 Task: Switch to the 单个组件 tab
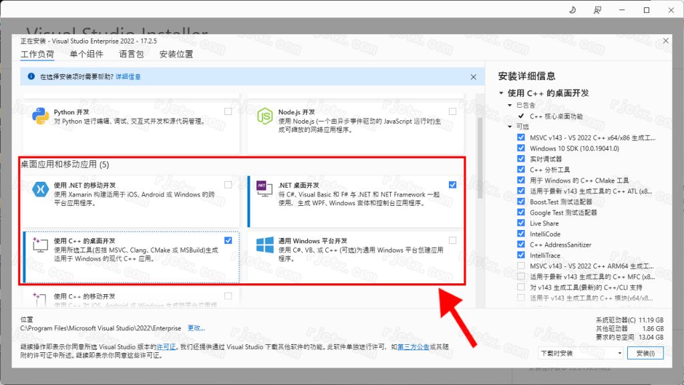pos(87,54)
